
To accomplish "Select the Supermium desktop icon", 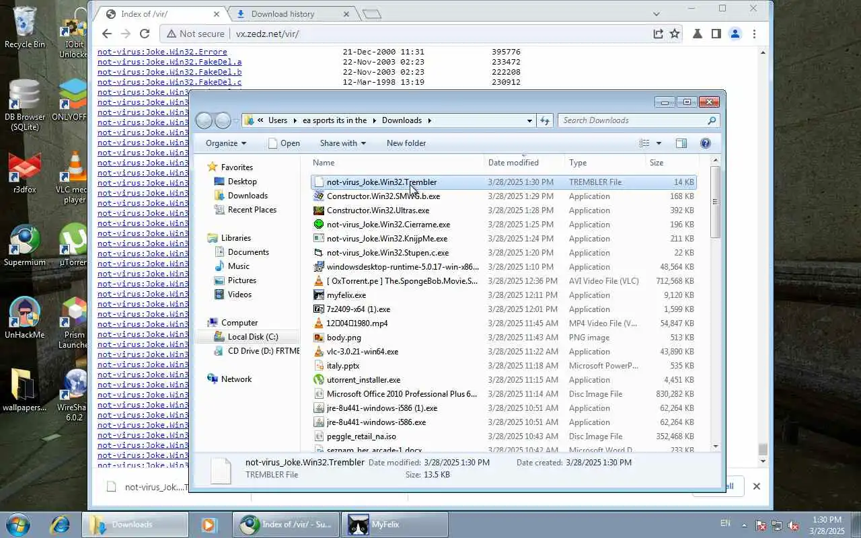I will point(25,245).
